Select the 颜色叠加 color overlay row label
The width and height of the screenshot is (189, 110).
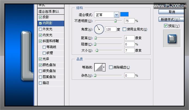49,65
